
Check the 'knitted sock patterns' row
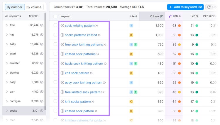coord(55,54)
